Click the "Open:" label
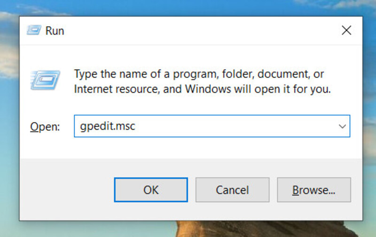The image size is (376, 237). point(45,126)
